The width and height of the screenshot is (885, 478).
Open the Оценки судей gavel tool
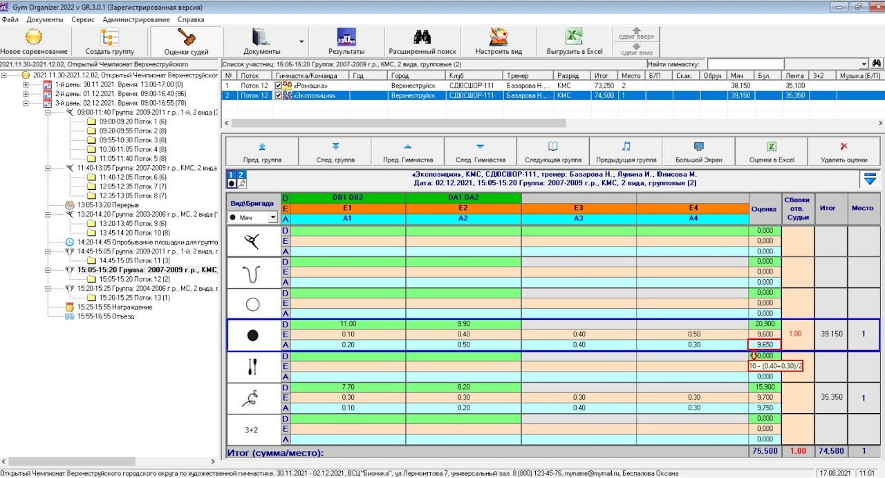click(x=186, y=41)
